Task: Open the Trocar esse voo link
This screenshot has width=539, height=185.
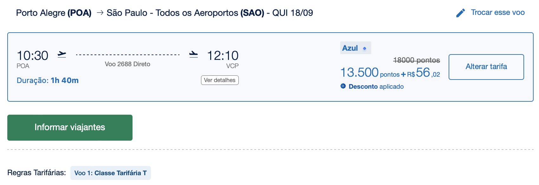Action: [x=498, y=12]
